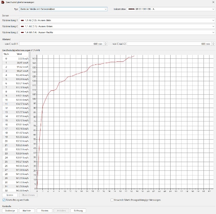Enable Verwende fahrtrichtungsabhängige Messungen checkbox
216x214 pixels.
tap(112, 200)
